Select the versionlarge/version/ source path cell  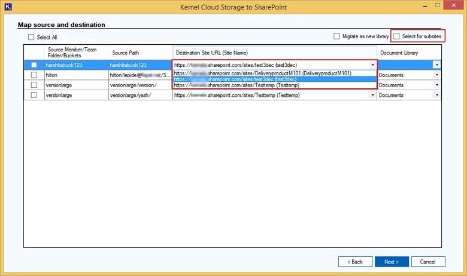coord(141,85)
